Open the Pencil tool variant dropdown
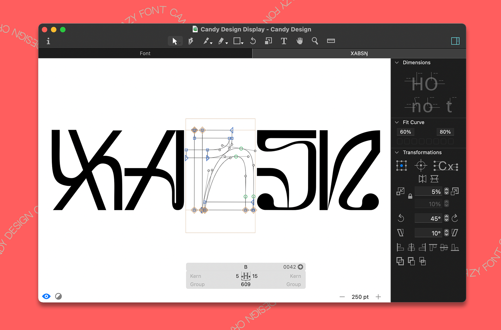Viewport: 501px width, 330px height. 227,43
